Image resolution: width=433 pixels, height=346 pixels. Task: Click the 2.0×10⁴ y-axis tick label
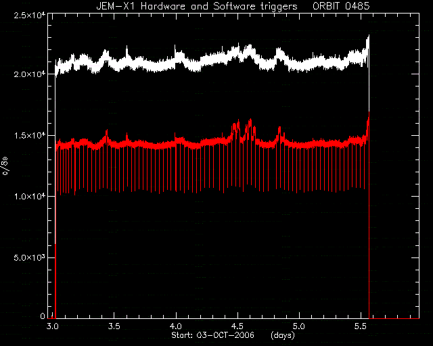(29, 74)
